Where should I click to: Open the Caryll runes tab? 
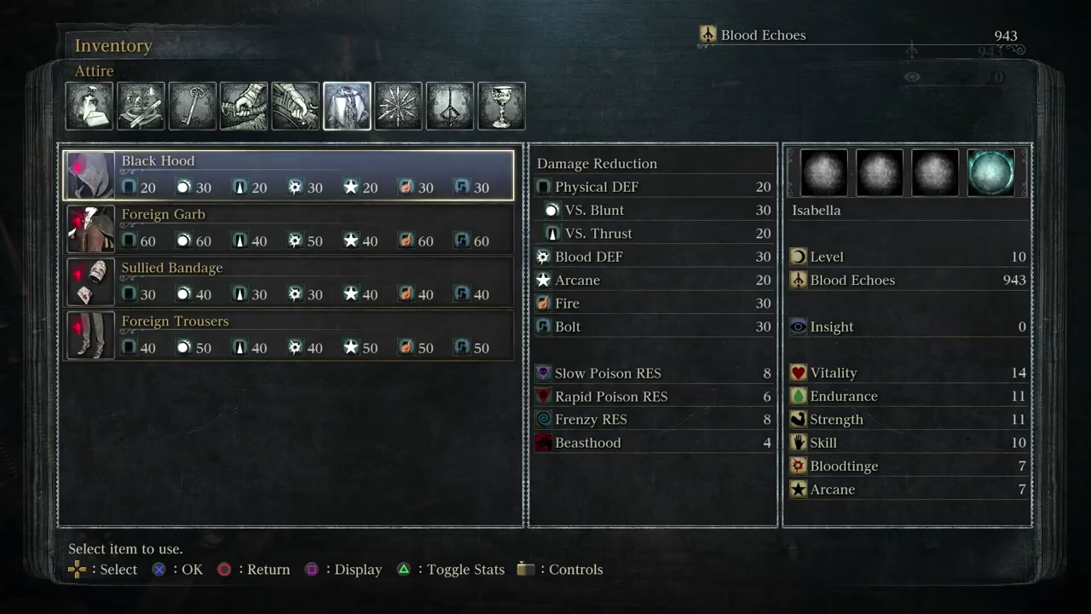(x=450, y=106)
